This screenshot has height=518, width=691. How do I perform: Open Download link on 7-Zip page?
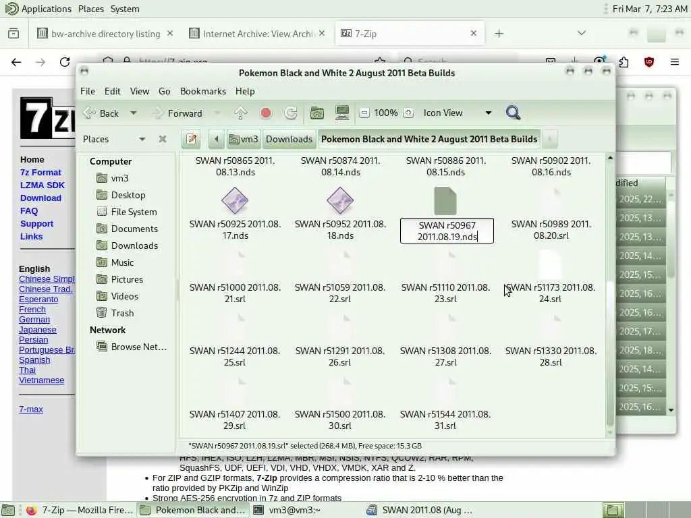(x=40, y=198)
